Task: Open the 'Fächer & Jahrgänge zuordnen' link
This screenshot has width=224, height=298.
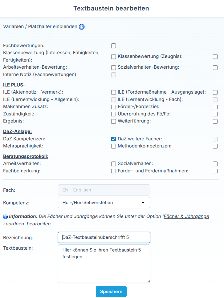Action: point(106,220)
